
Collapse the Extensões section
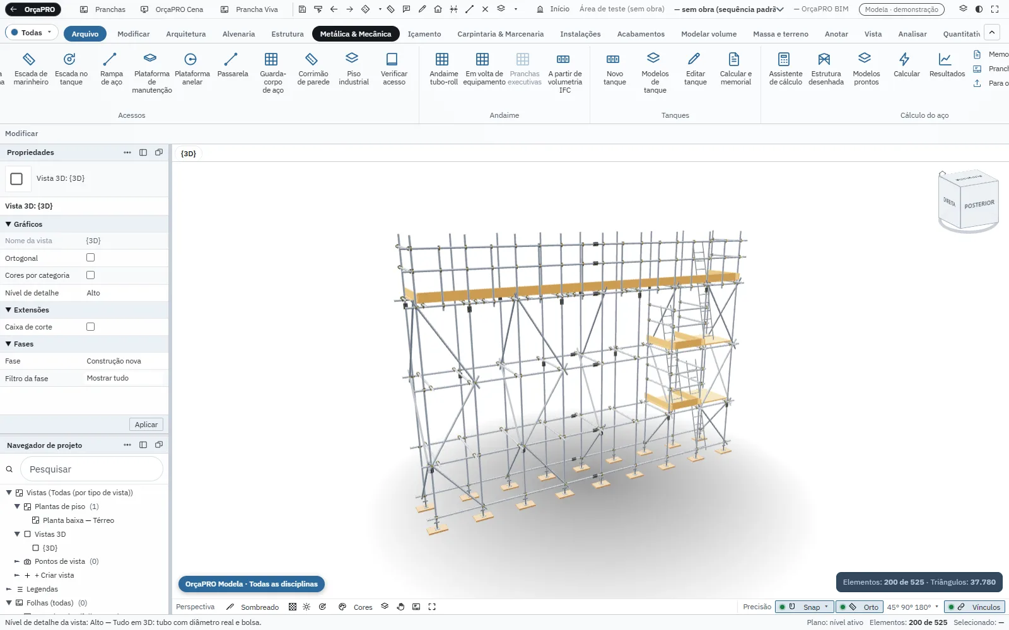click(9, 310)
